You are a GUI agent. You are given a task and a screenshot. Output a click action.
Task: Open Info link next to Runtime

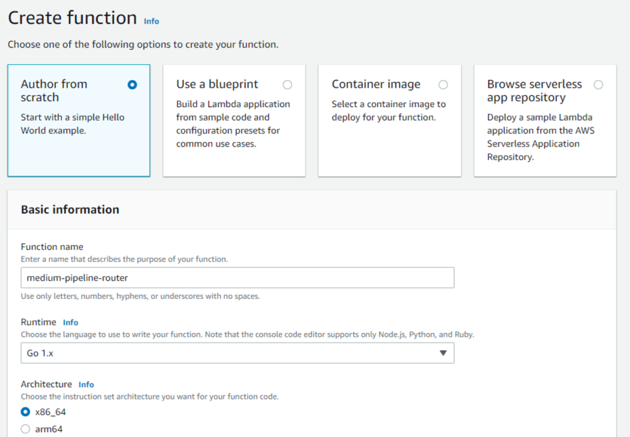[70, 323]
